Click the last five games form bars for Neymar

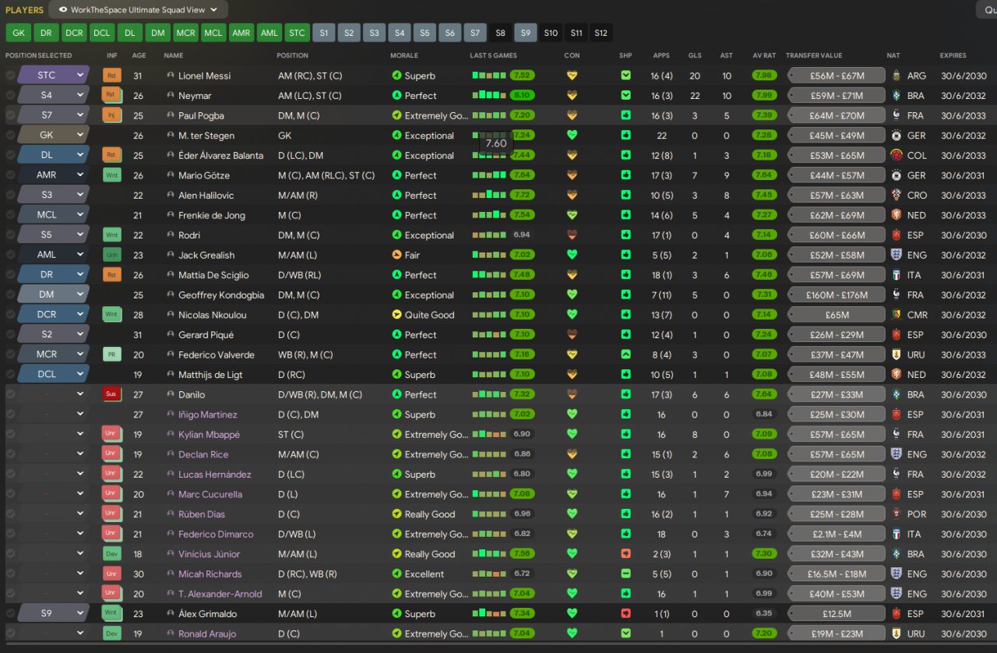(x=489, y=96)
